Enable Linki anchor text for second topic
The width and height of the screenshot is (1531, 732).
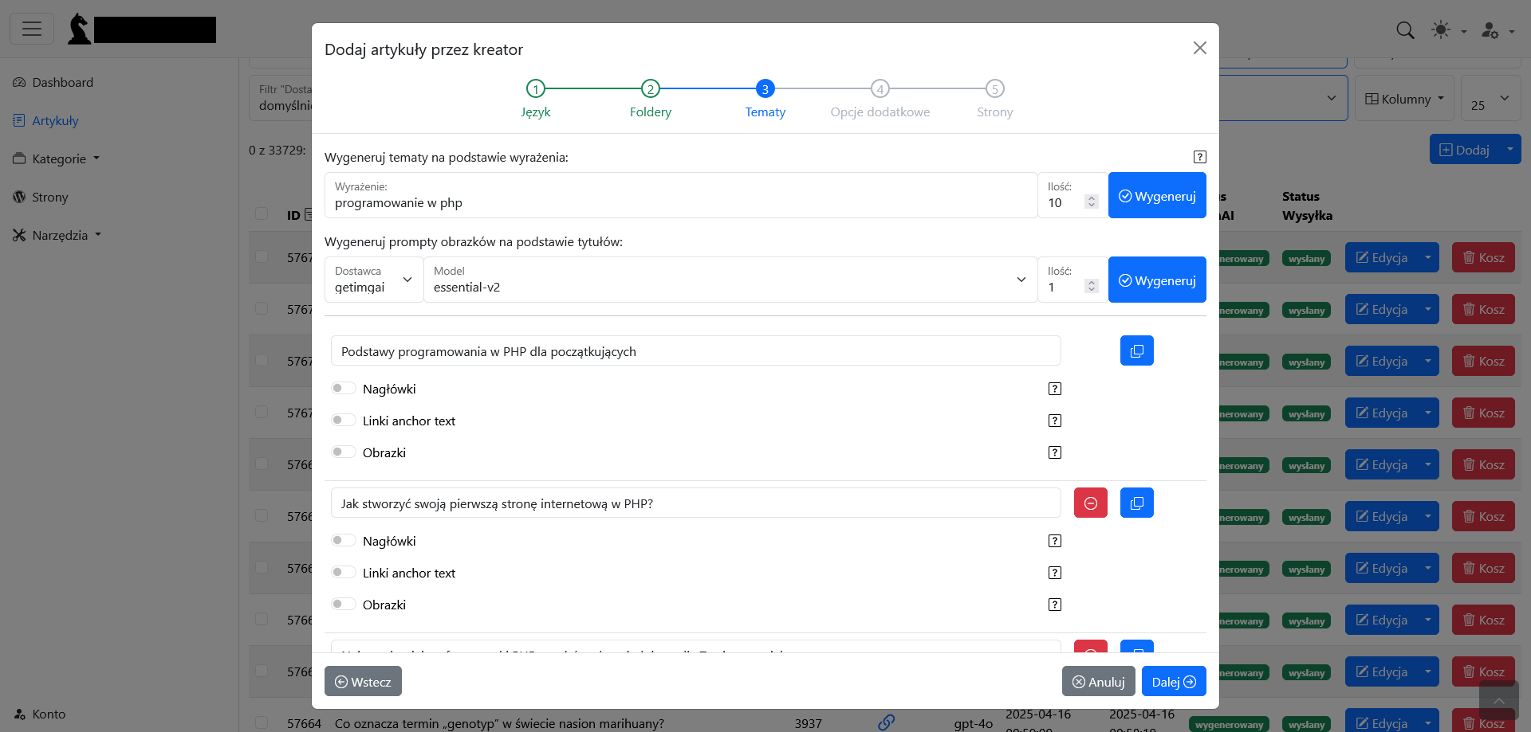point(344,572)
